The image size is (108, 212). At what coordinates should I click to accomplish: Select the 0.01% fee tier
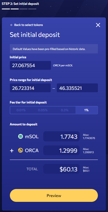pos(21,110)
